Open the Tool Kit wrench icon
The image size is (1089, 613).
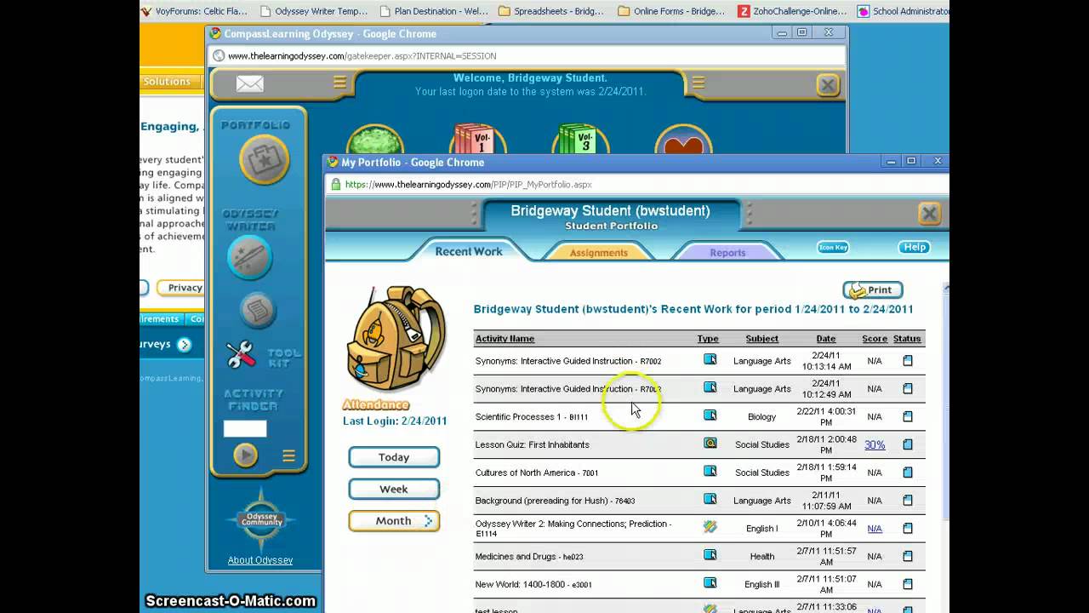(241, 355)
